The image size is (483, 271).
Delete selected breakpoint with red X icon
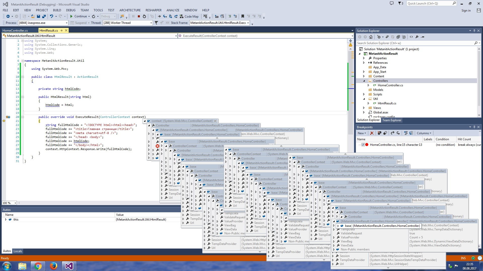click(x=372, y=133)
